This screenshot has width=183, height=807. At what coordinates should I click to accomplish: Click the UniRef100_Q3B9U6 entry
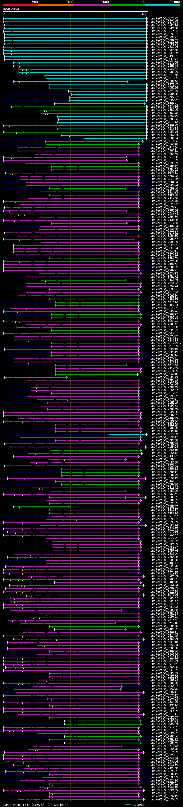[164, 189]
